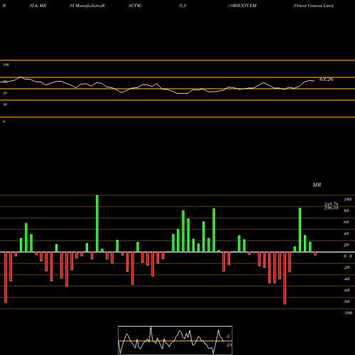Click the 'SI & MR' header text
355x355 pixels.
coord(38,6)
